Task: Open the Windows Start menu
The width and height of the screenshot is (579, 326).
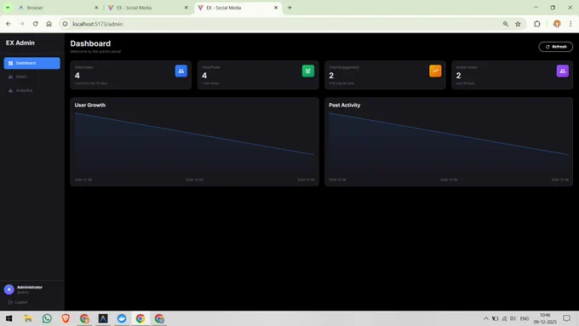Action: [x=9, y=318]
